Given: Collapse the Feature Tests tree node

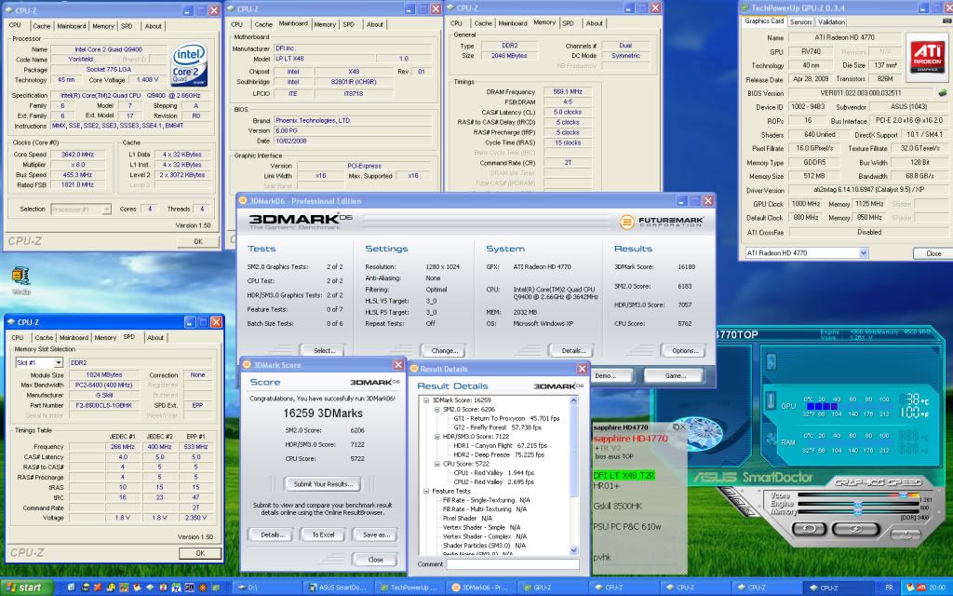Looking at the screenshot, I should [425, 491].
